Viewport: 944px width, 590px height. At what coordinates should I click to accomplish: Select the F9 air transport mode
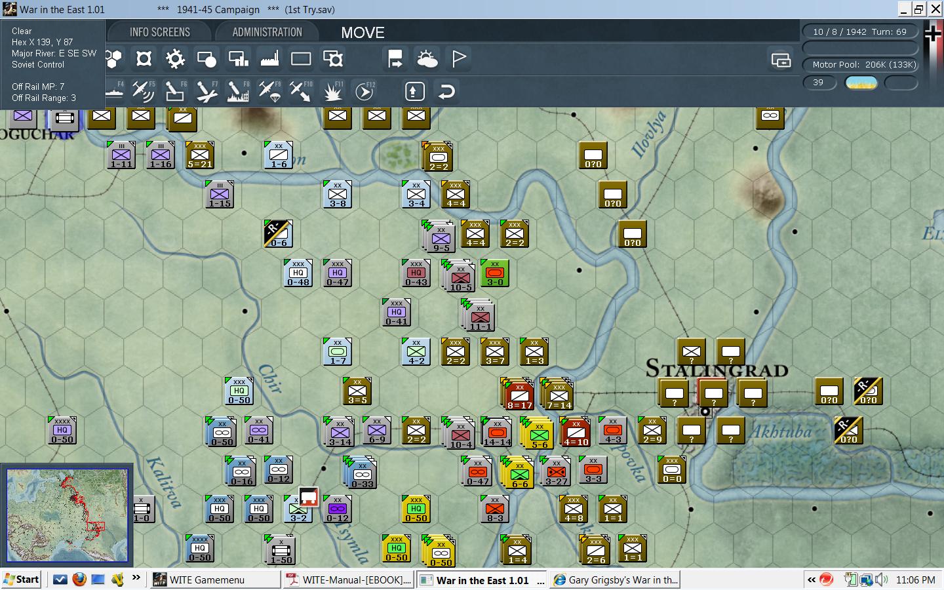pos(269,91)
